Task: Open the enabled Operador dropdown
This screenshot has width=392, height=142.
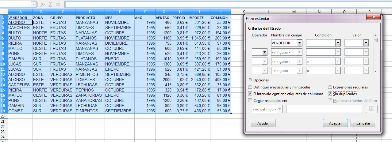Action: (x=264, y=52)
